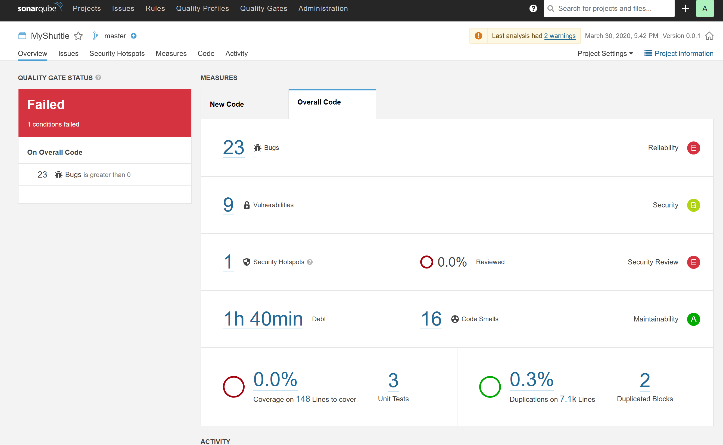Click the 0.0% coverage value link
The height and width of the screenshot is (445, 723).
click(x=275, y=379)
